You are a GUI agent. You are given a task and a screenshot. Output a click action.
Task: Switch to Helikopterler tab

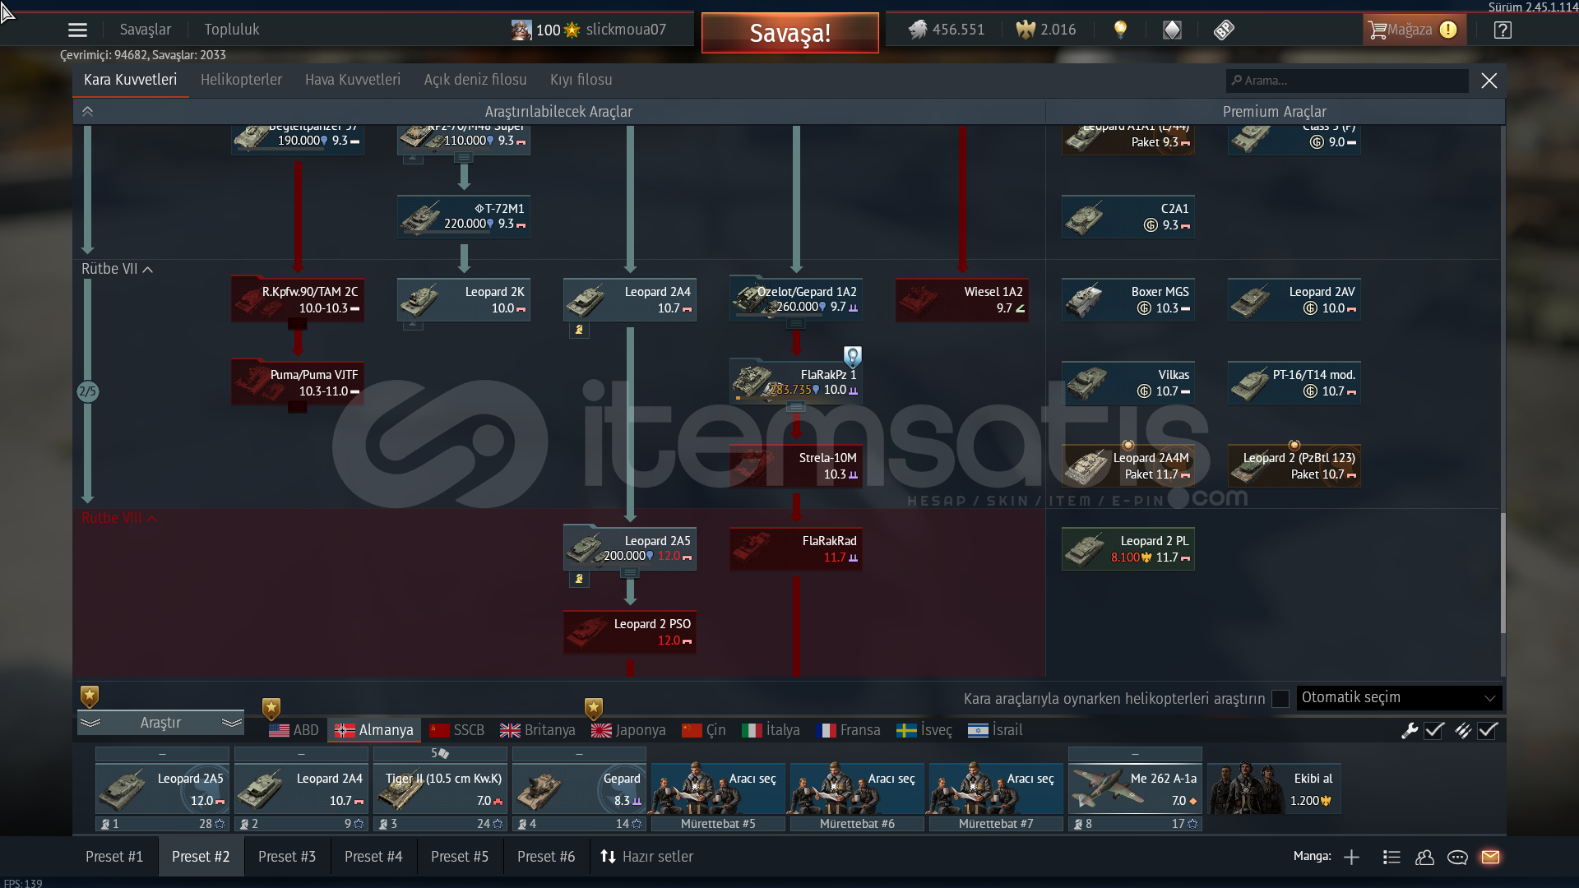[x=241, y=80]
